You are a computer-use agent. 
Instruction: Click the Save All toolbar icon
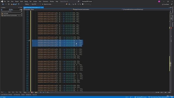[x=16, y=4]
